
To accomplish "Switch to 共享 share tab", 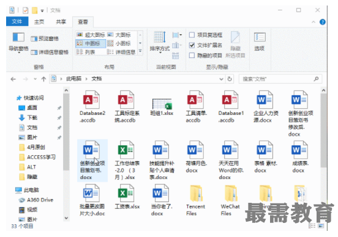I will tap(61, 22).
